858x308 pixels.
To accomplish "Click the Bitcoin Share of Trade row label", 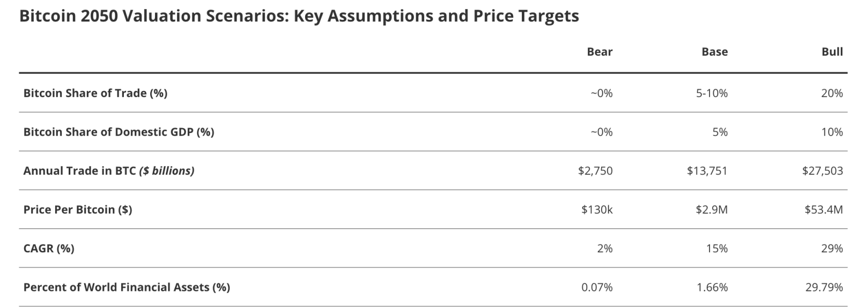I will click(x=95, y=93).
